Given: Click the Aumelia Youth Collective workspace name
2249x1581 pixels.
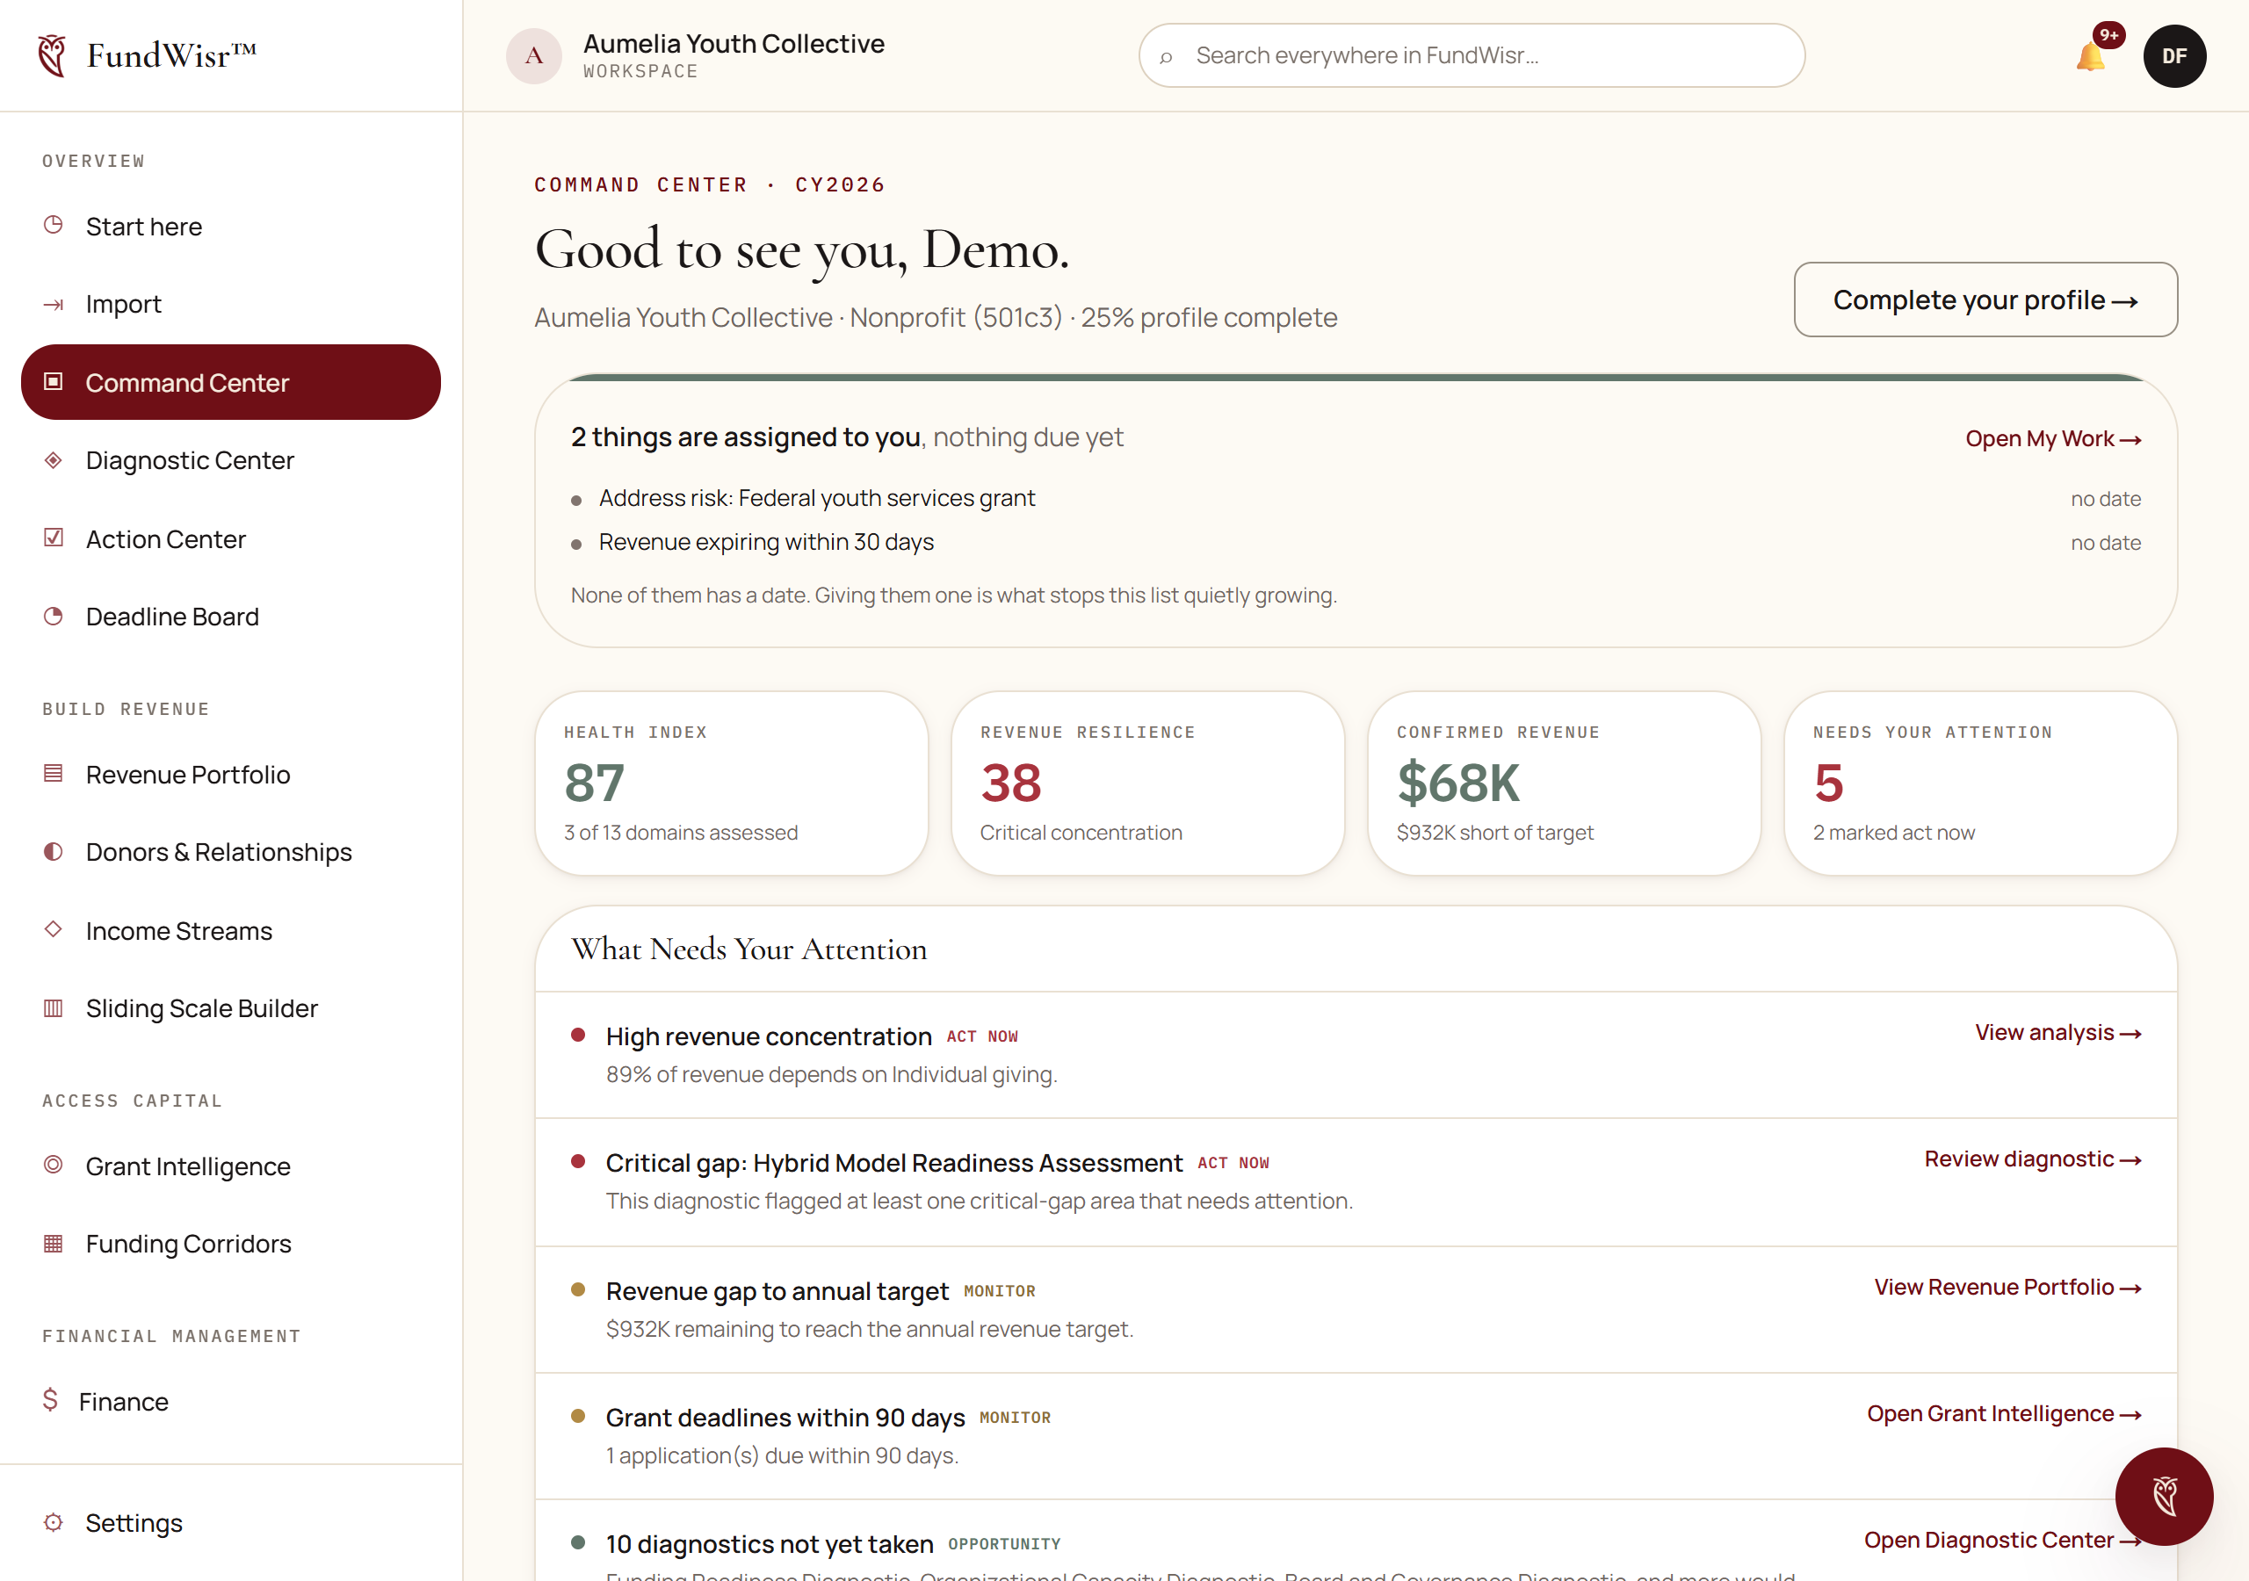Looking at the screenshot, I should point(734,43).
